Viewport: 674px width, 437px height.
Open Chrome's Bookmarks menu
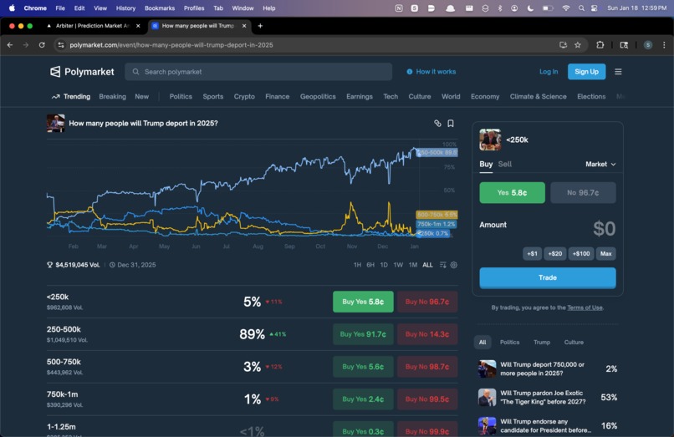(160, 8)
